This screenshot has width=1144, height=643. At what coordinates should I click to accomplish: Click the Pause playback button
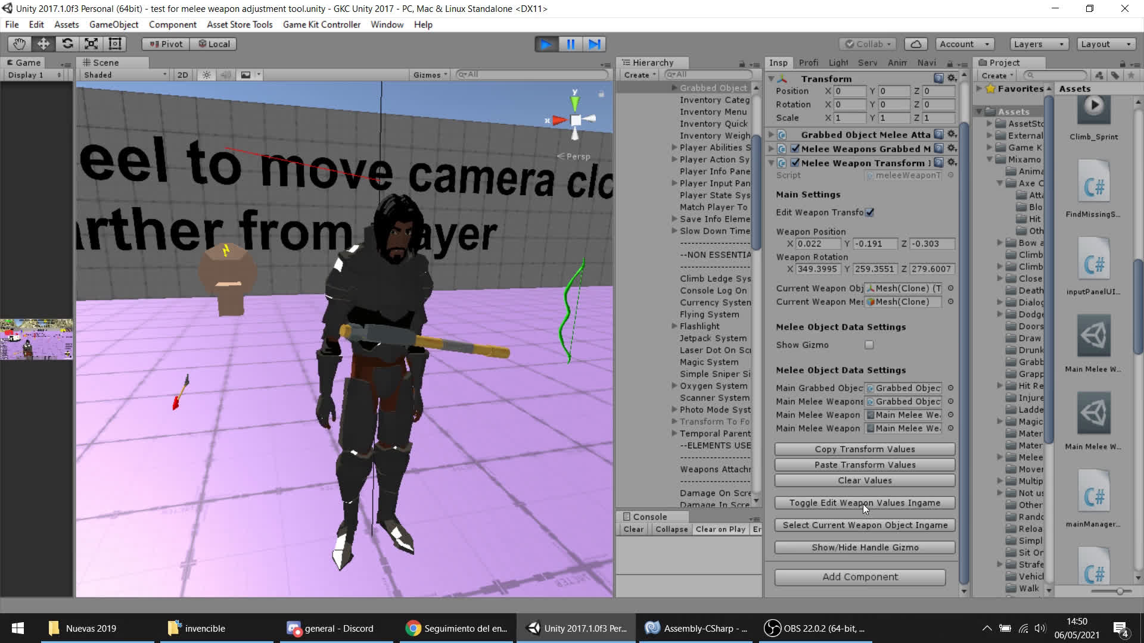pos(570,44)
